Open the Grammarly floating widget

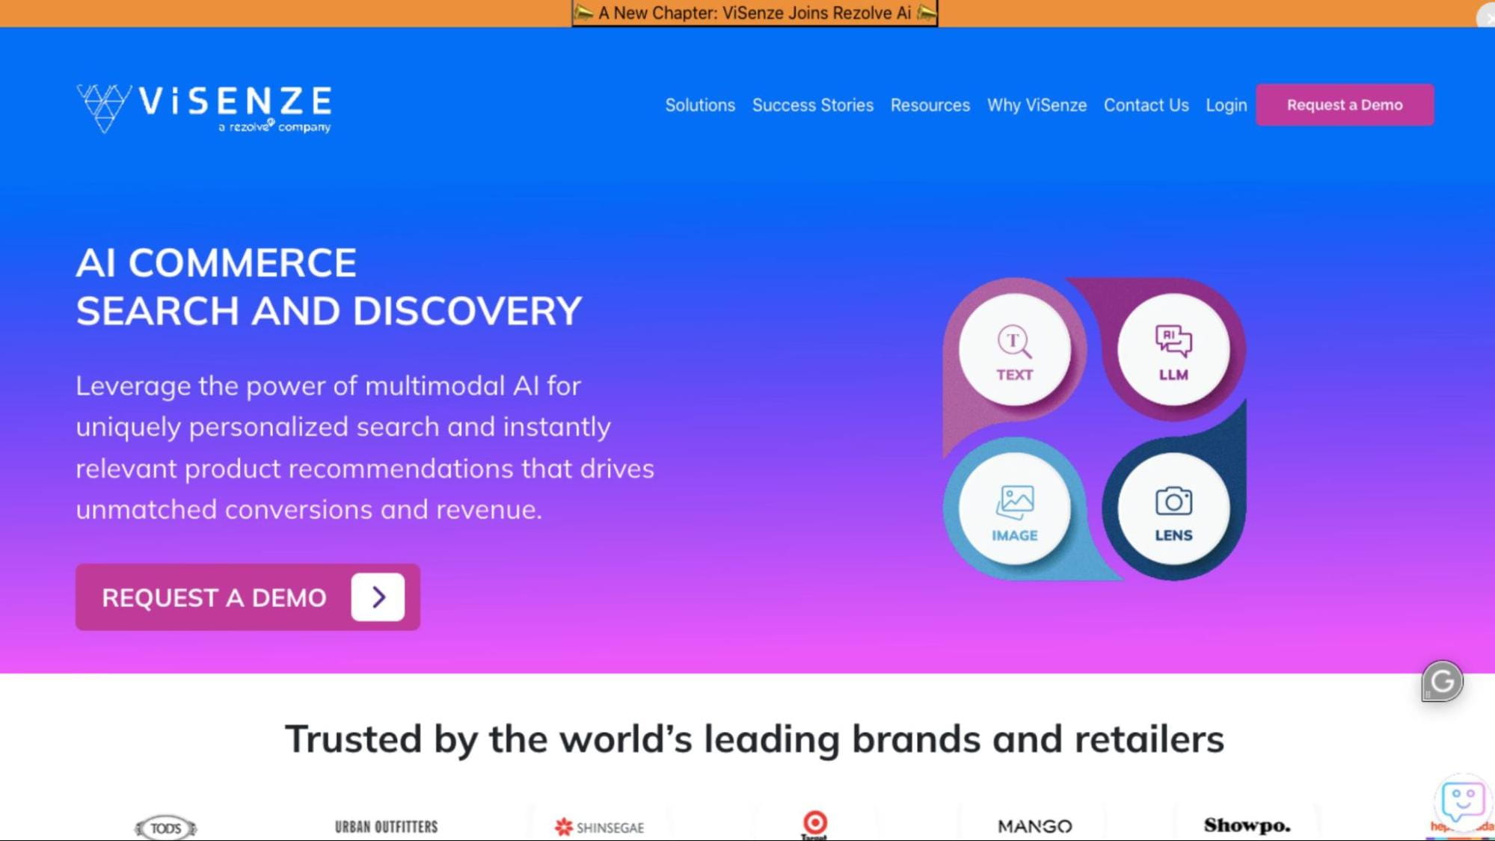(x=1442, y=681)
